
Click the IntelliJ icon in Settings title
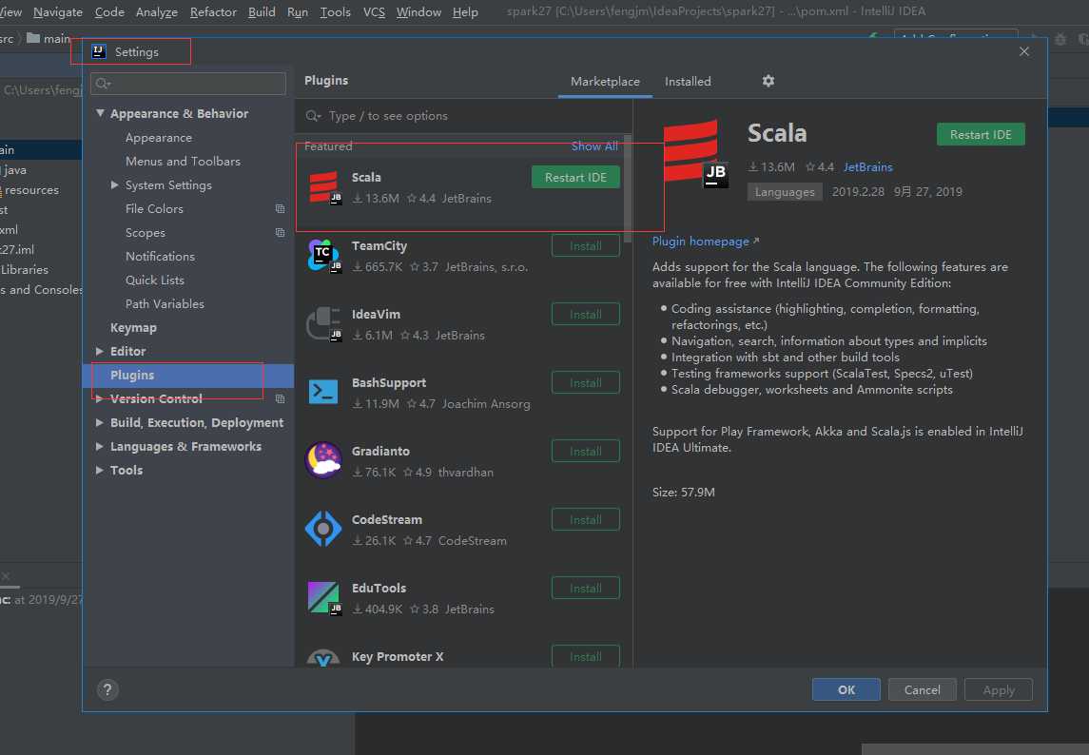coord(99,51)
